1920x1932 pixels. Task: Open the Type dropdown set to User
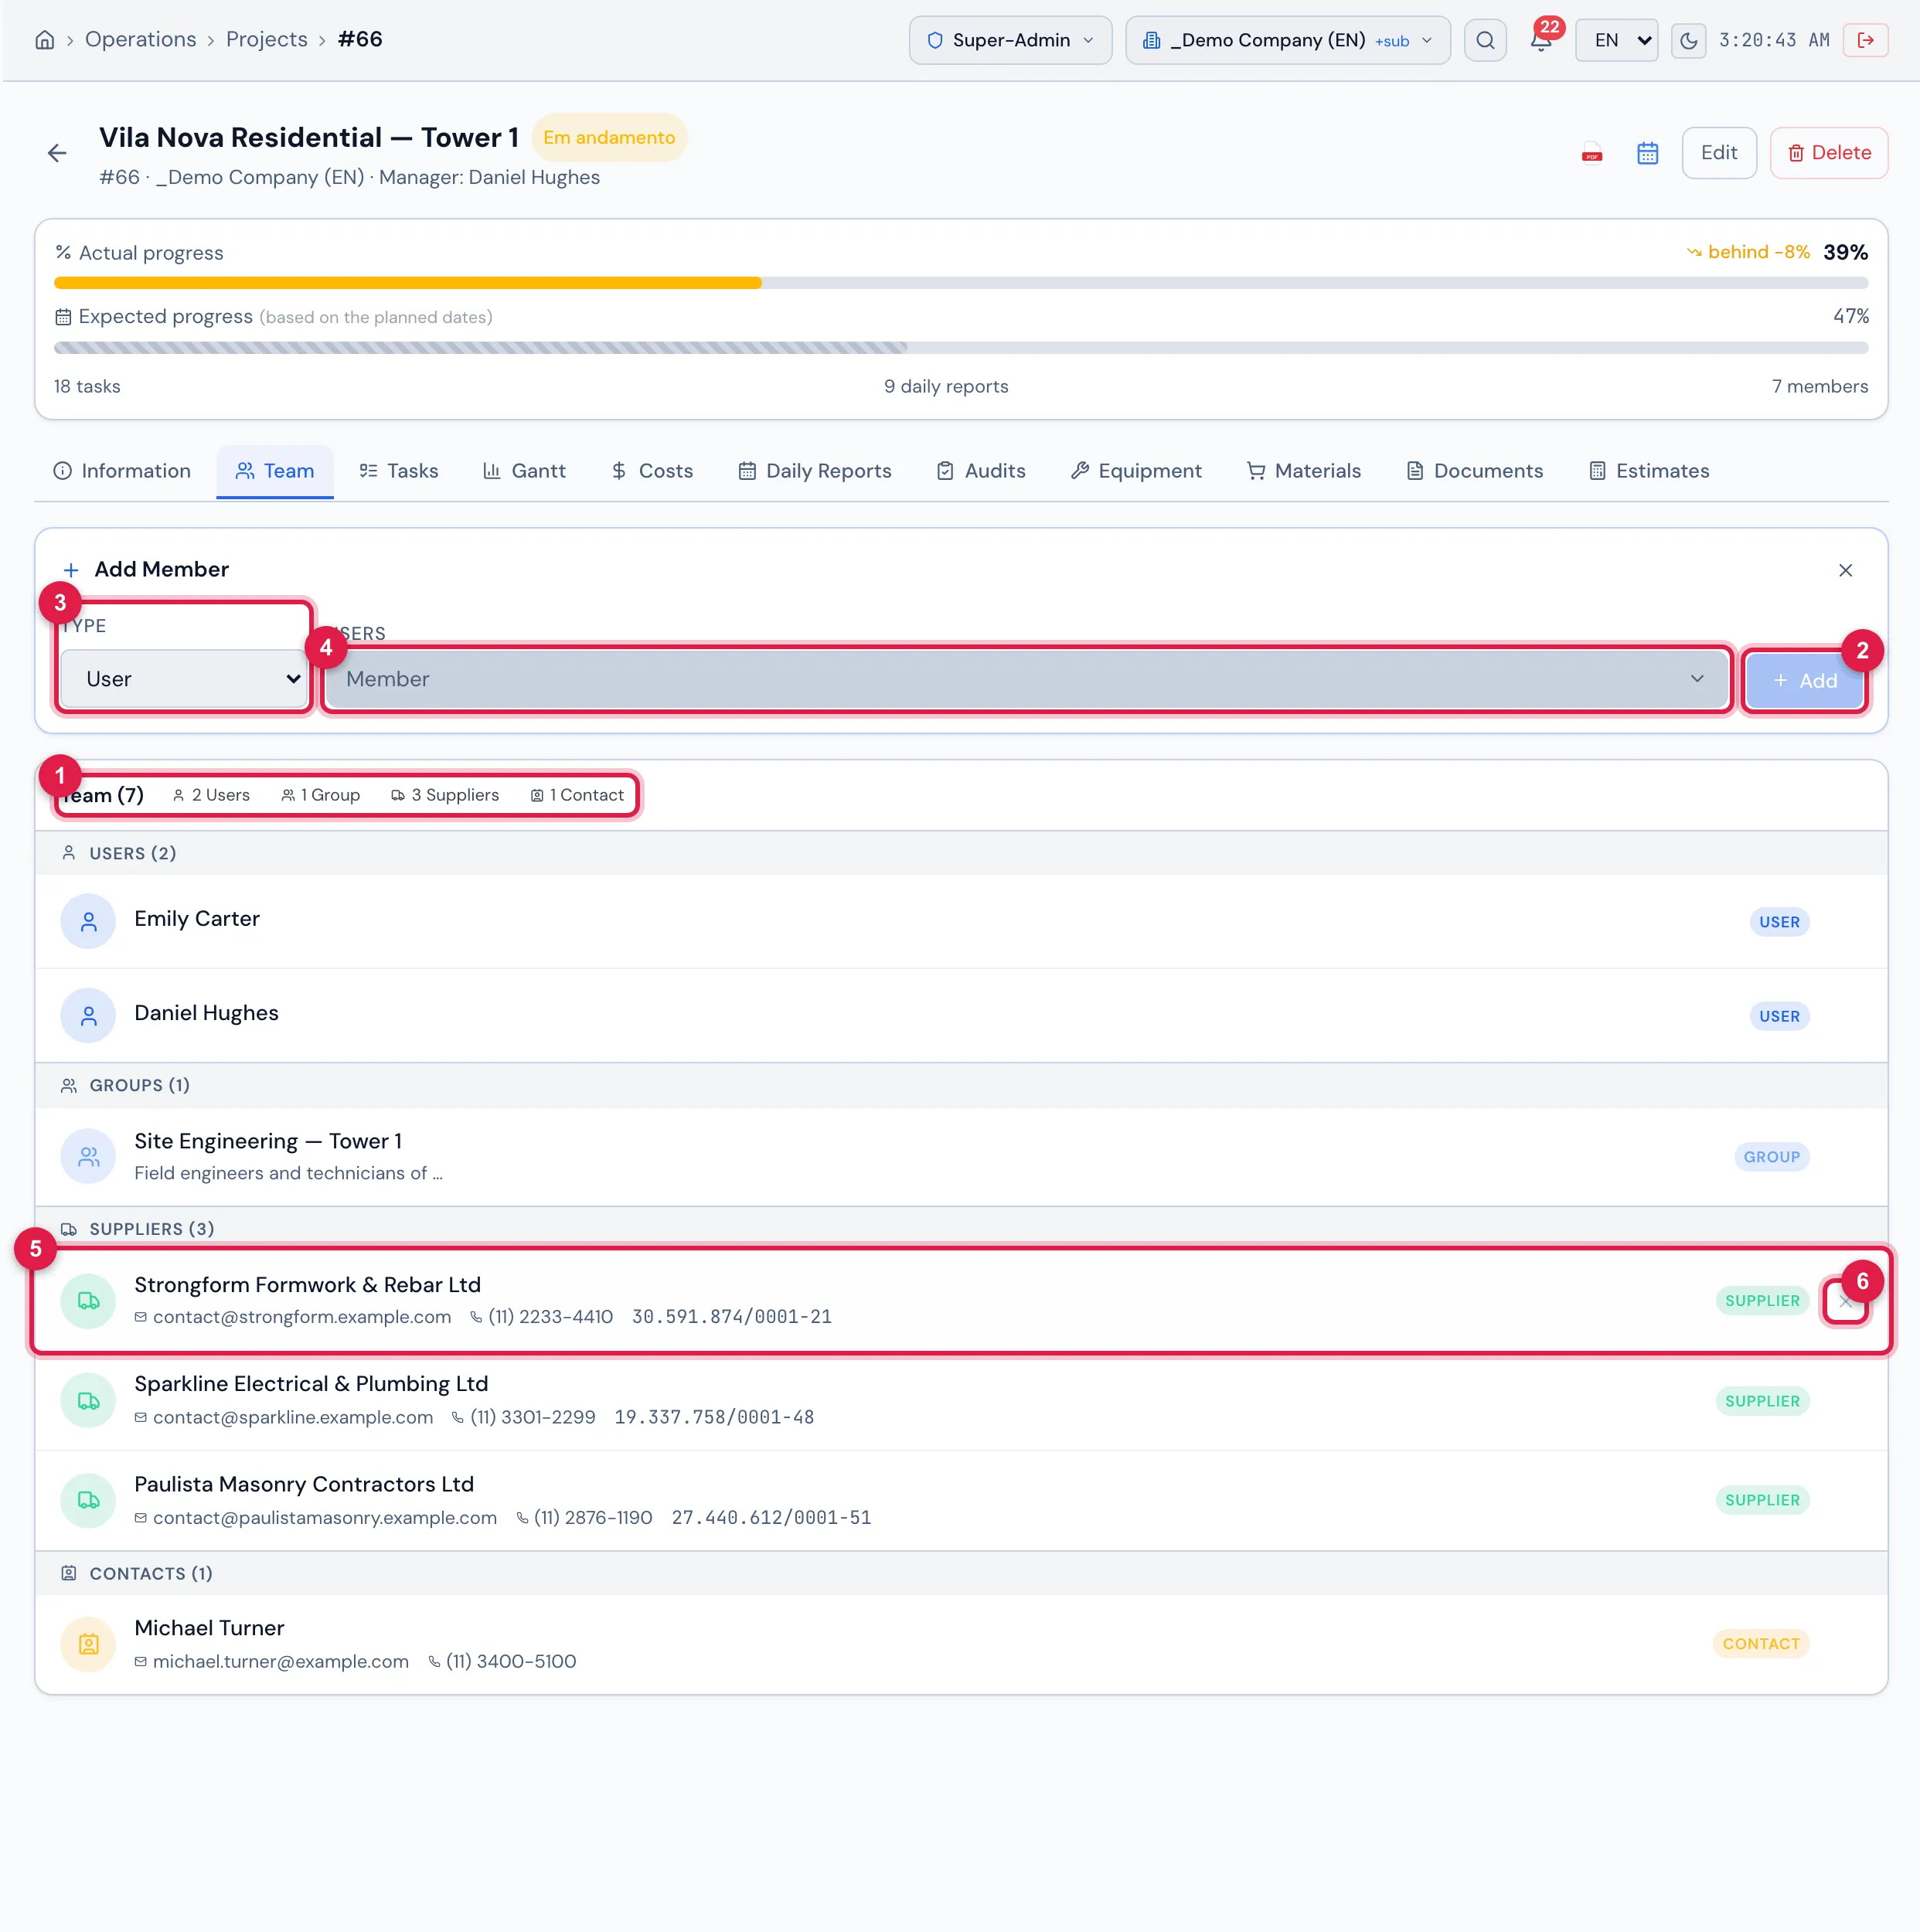[185, 679]
